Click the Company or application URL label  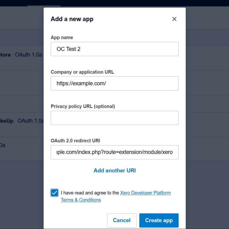(x=82, y=72)
